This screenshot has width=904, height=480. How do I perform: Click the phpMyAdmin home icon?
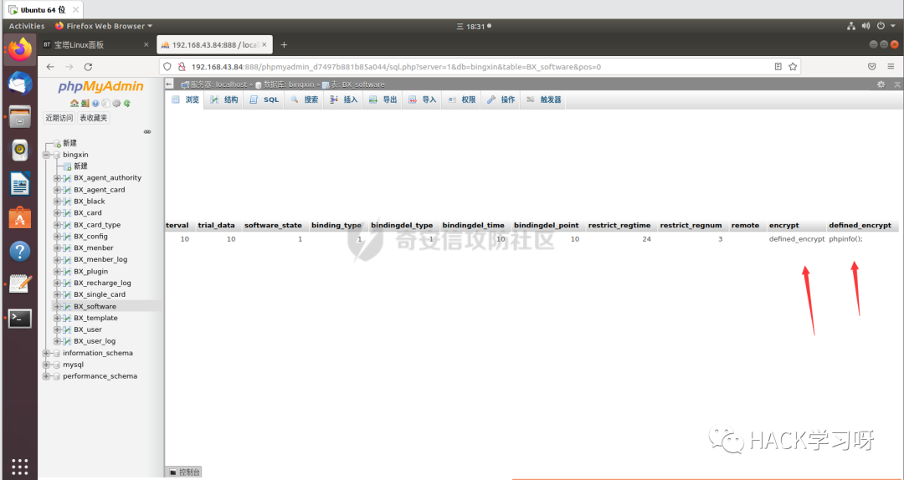coord(74,104)
